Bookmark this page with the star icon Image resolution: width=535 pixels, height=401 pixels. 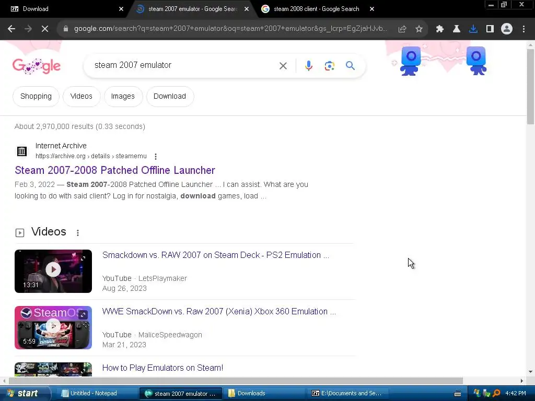(419, 29)
